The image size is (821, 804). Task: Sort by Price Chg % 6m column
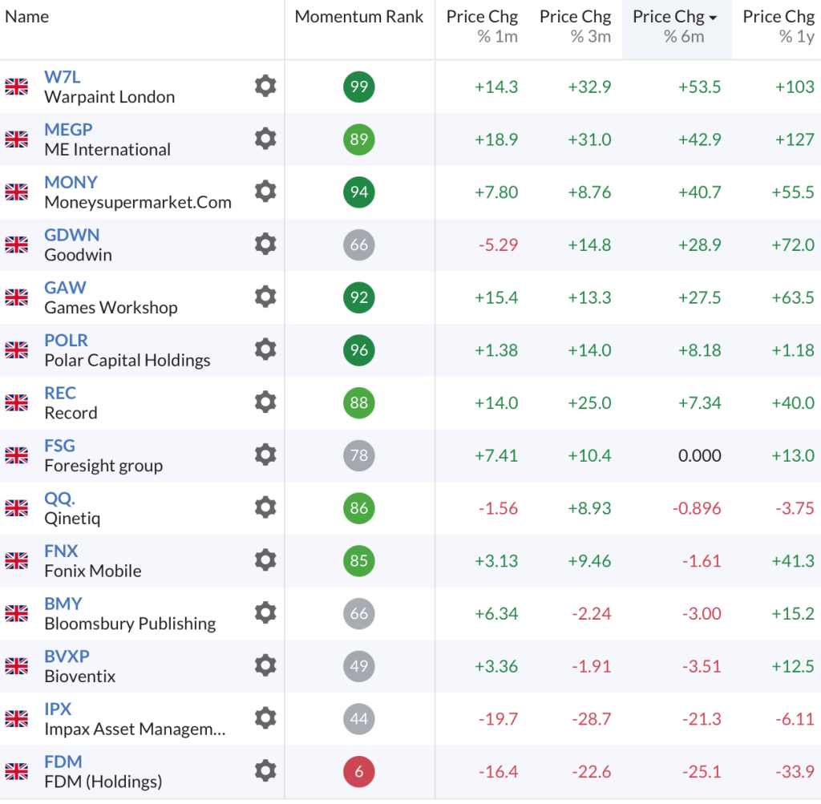click(675, 26)
